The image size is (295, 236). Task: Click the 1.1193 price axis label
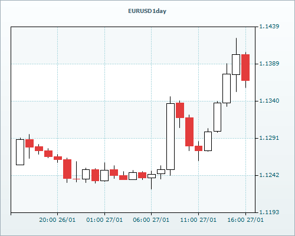click(x=269, y=212)
